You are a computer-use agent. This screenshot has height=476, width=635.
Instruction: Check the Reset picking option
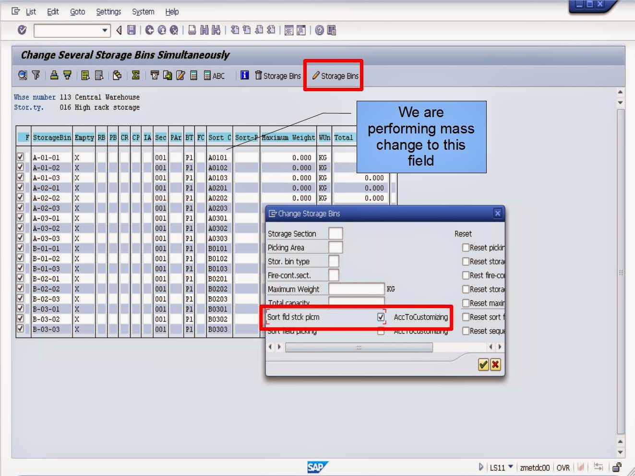[466, 247]
